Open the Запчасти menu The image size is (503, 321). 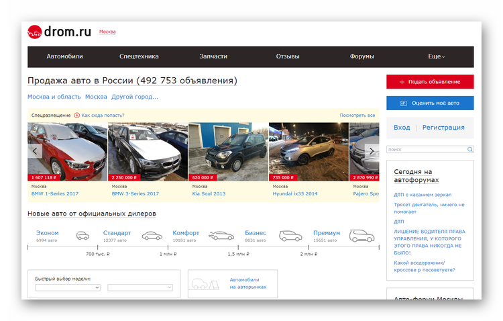(213, 56)
